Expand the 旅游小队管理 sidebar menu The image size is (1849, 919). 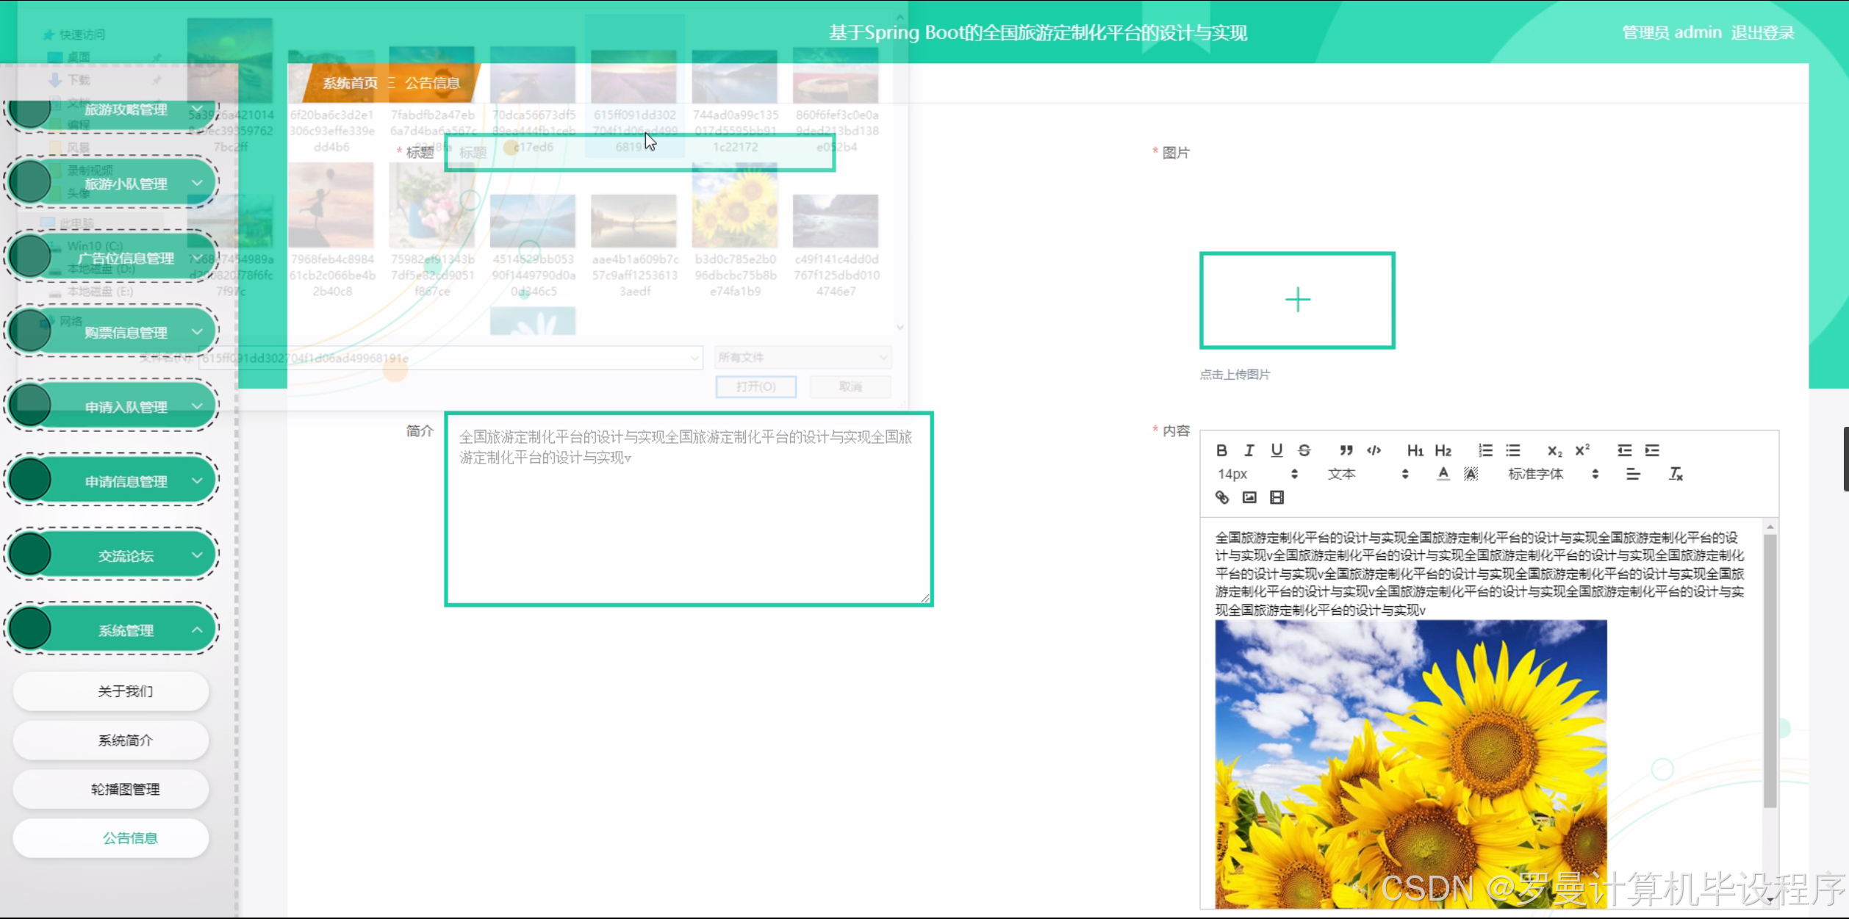pos(112,183)
